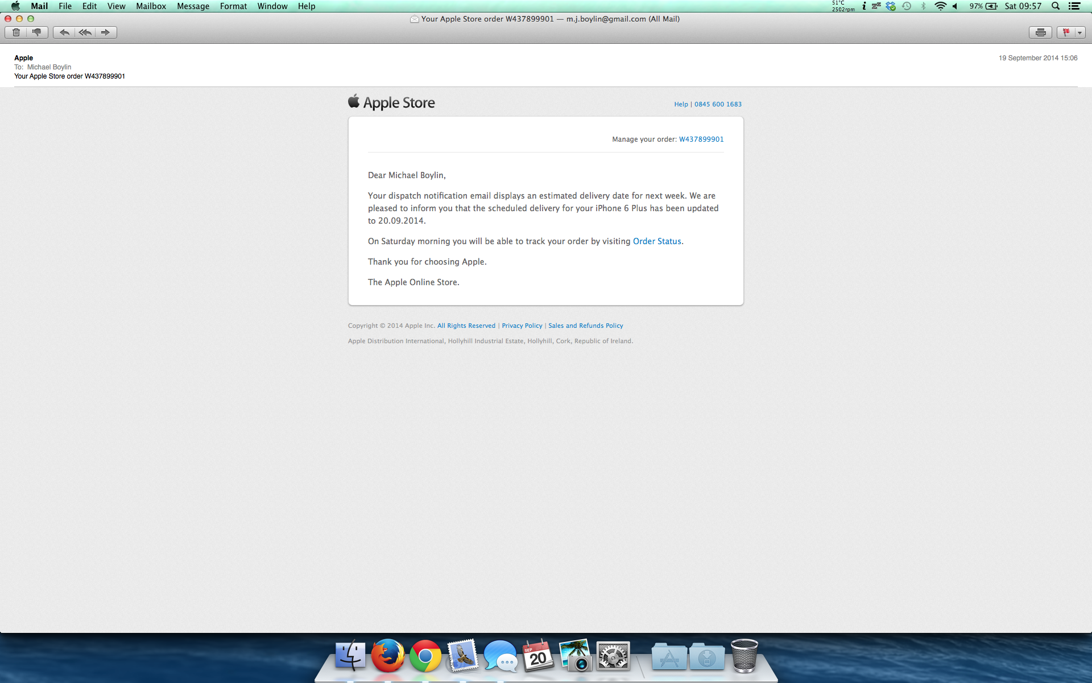Open All Rights Reserved link
1092x683 pixels.
pos(466,326)
